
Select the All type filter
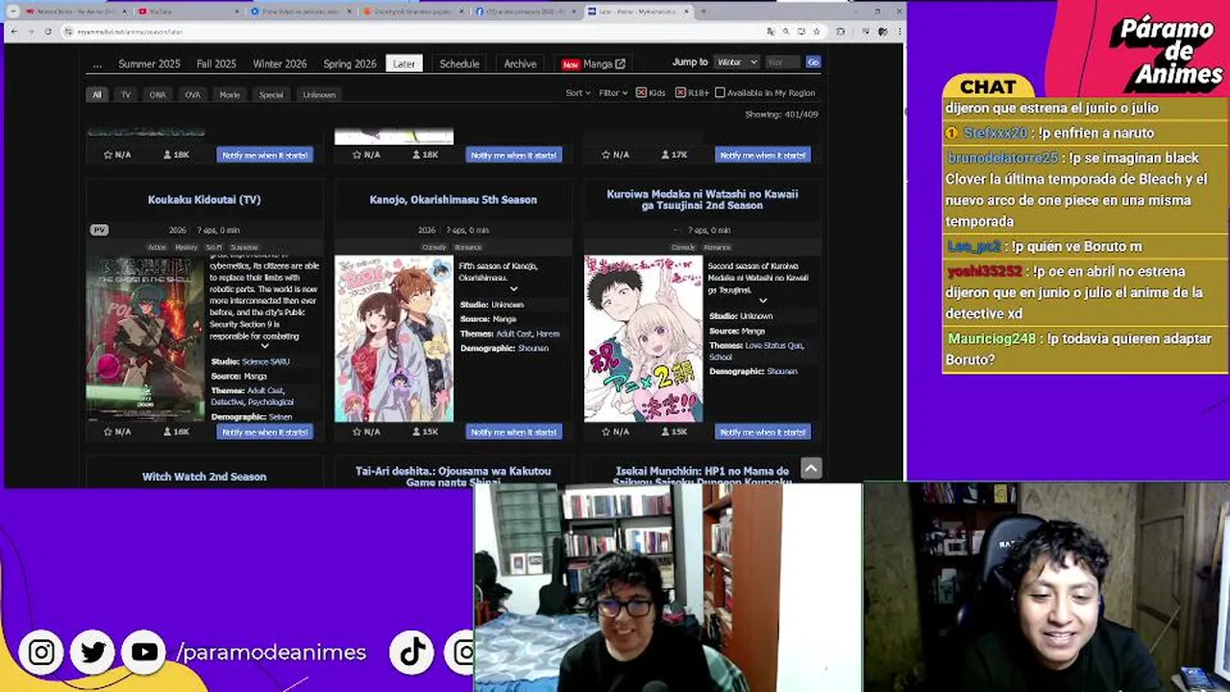97,94
